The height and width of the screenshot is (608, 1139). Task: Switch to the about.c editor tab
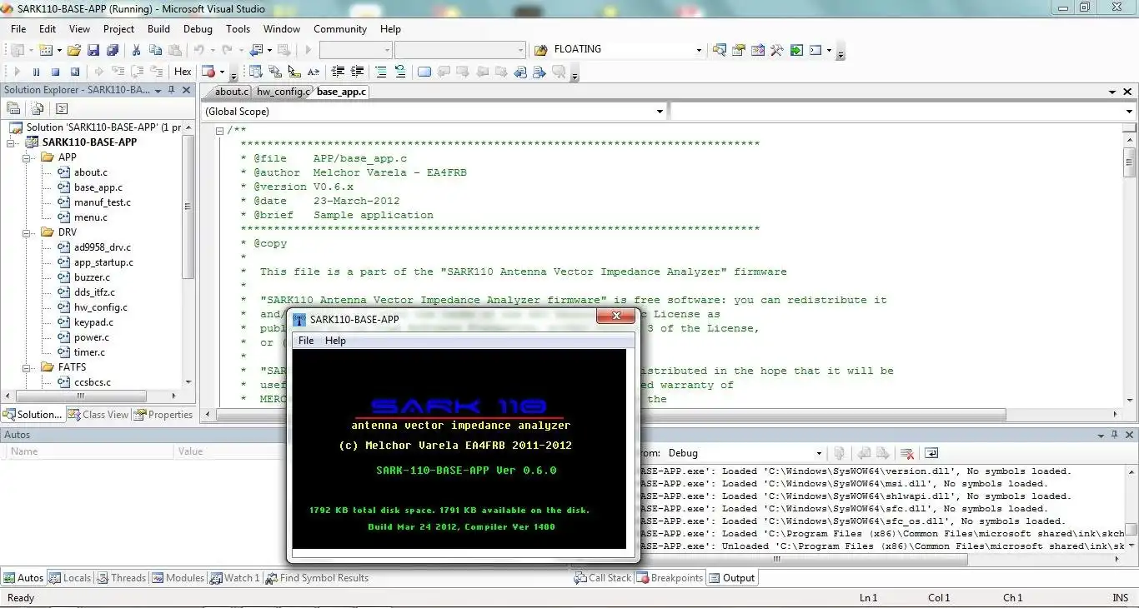[231, 92]
